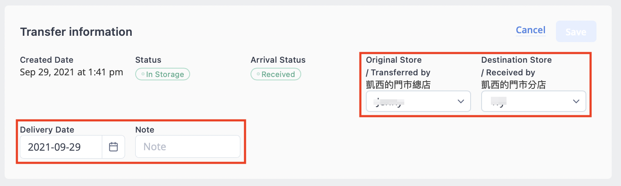Focus the Note text field
The width and height of the screenshot is (621, 186).
pyautogui.click(x=188, y=146)
